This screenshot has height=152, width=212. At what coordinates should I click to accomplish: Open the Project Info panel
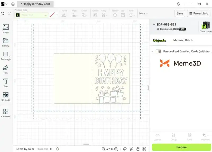pos(198,13)
